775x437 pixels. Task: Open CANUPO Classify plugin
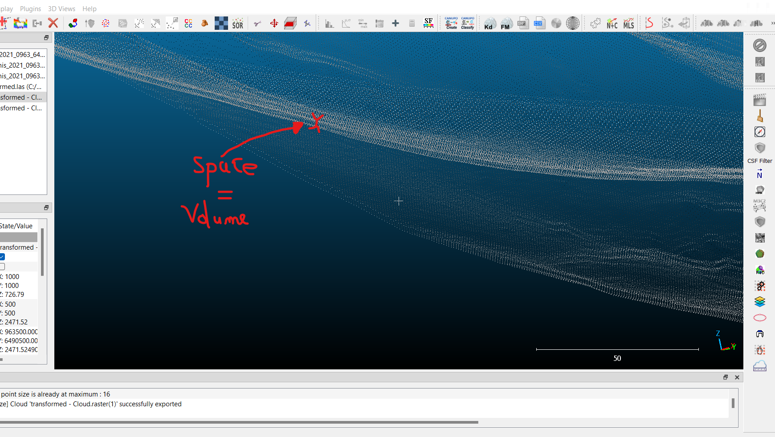[468, 23]
